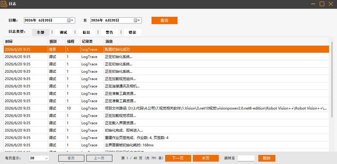337x164 pixels.
Task: Select the row 正在加载视觉项目...
Action: coord(166,115)
